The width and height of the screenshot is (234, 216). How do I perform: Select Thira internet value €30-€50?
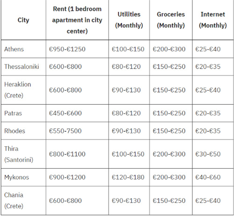[x=213, y=154]
